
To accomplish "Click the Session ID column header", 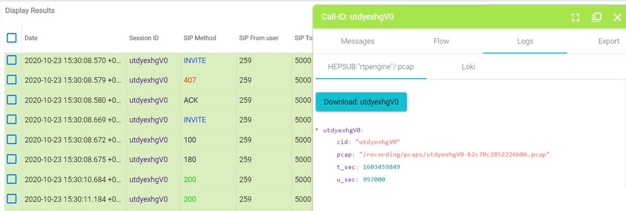I will click(144, 38).
